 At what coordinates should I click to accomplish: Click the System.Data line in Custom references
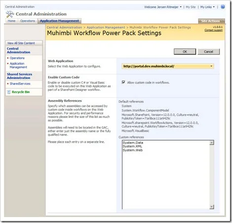133,143
